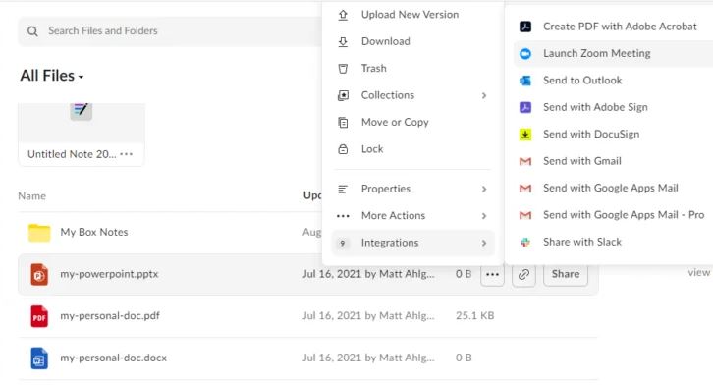
Task: Click the DocuSign yellow icon
Action: (525, 135)
